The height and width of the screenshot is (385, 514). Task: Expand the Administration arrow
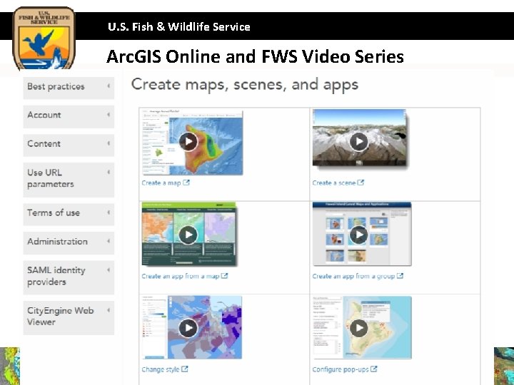click(x=109, y=241)
